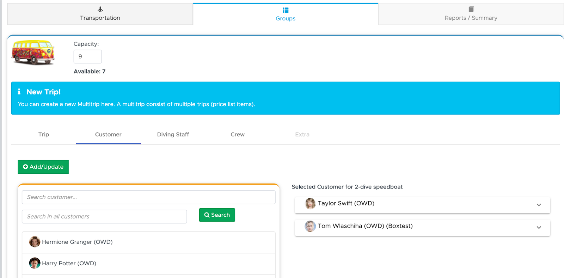The width and height of the screenshot is (564, 278).
Task: Click Tom Wlaschiha's avatar photo
Action: (x=310, y=226)
